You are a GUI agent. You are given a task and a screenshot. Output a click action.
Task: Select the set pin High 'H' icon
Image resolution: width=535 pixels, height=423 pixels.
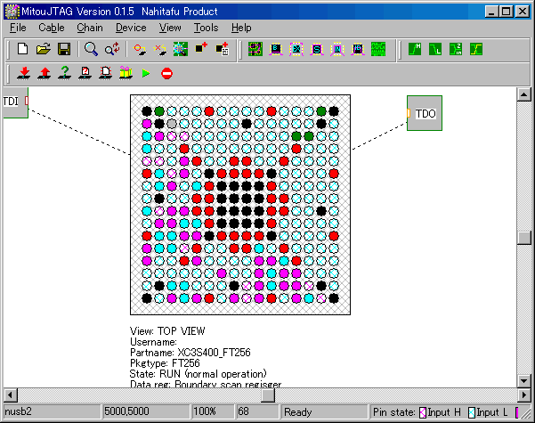coord(416,49)
